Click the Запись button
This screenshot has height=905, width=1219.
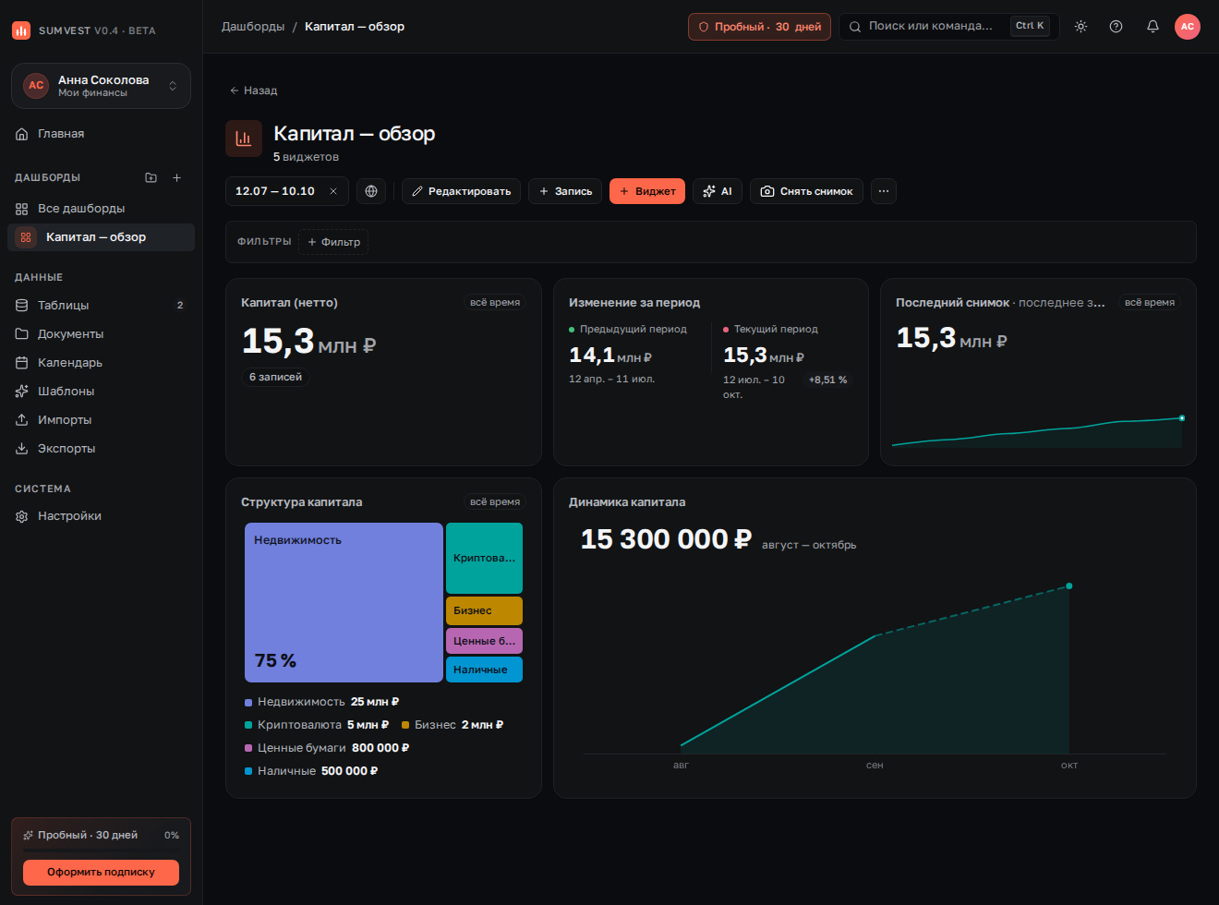coord(565,191)
